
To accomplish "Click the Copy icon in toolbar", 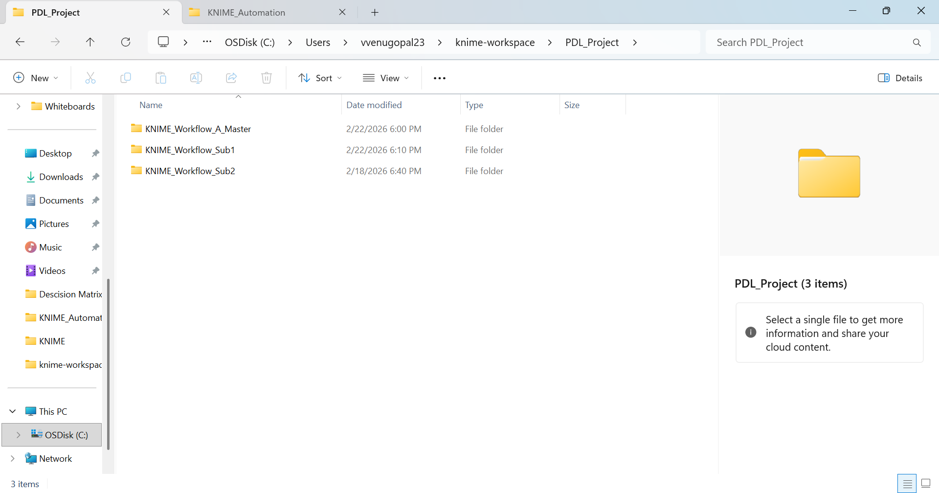I will point(126,78).
